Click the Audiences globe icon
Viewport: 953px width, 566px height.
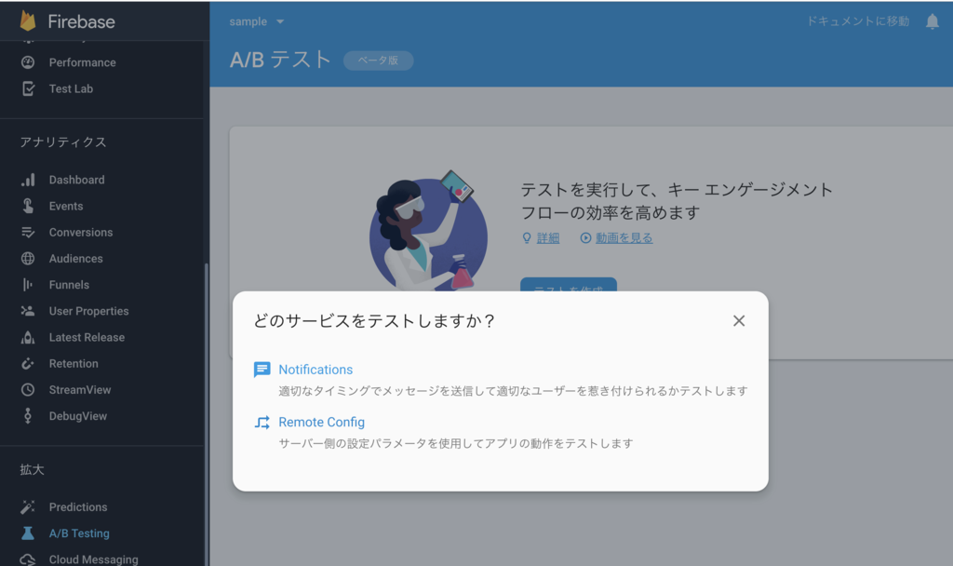(x=28, y=259)
